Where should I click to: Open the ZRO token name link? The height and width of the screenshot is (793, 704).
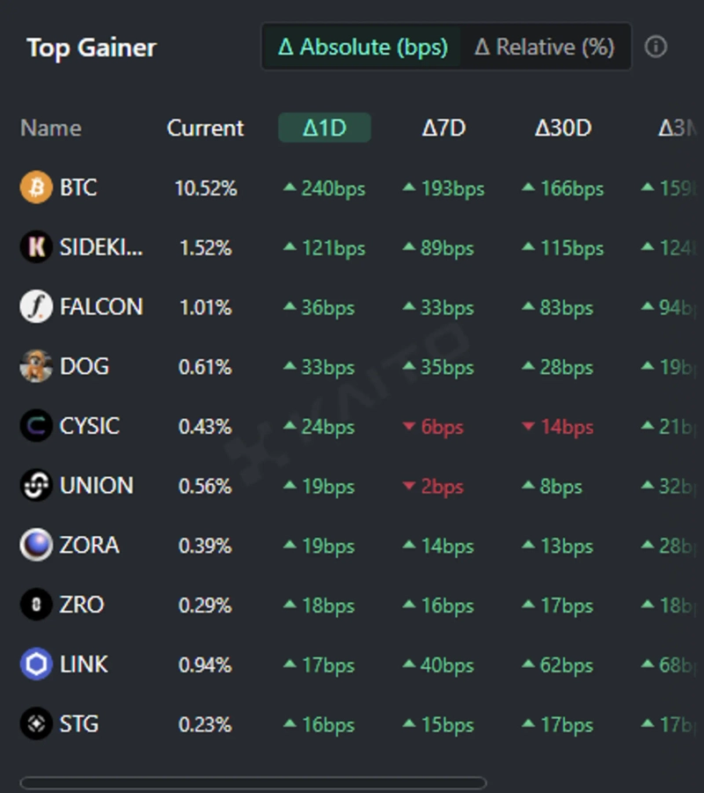[x=82, y=605]
